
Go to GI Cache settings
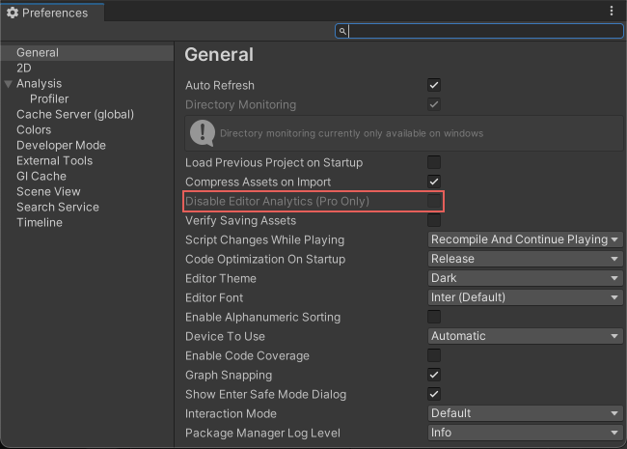[41, 176]
